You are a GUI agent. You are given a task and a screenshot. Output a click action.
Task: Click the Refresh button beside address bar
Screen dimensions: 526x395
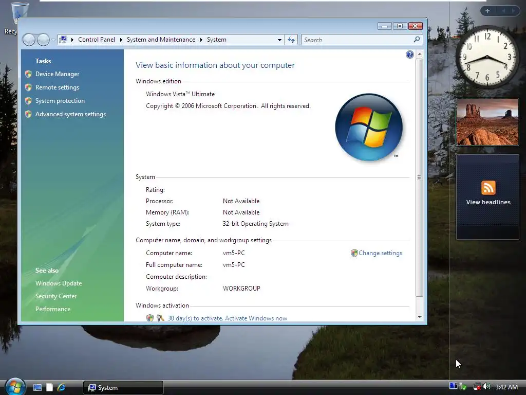click(x=291, y=40)
